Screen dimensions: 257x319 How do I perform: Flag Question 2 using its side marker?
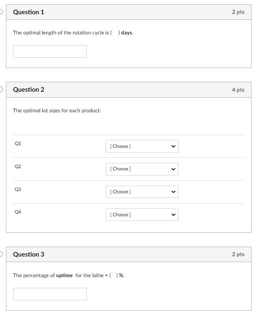coord(1,89)
